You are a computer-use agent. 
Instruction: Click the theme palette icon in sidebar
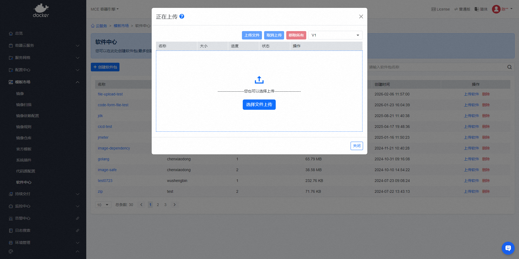pos(11,251)
